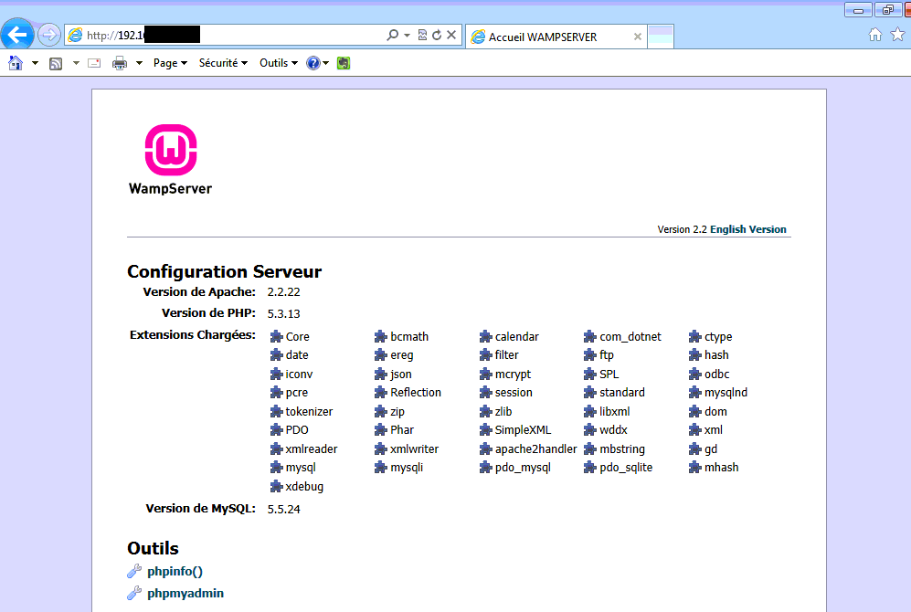The height and width of the screenshot is (612, 911).
Task: Click the WampServer pink logo
Action: click(x=171, y=150)
